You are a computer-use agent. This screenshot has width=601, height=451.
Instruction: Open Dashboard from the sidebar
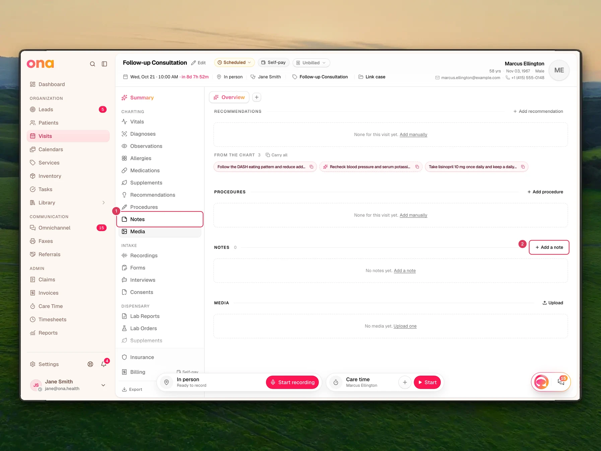(68, 84)
